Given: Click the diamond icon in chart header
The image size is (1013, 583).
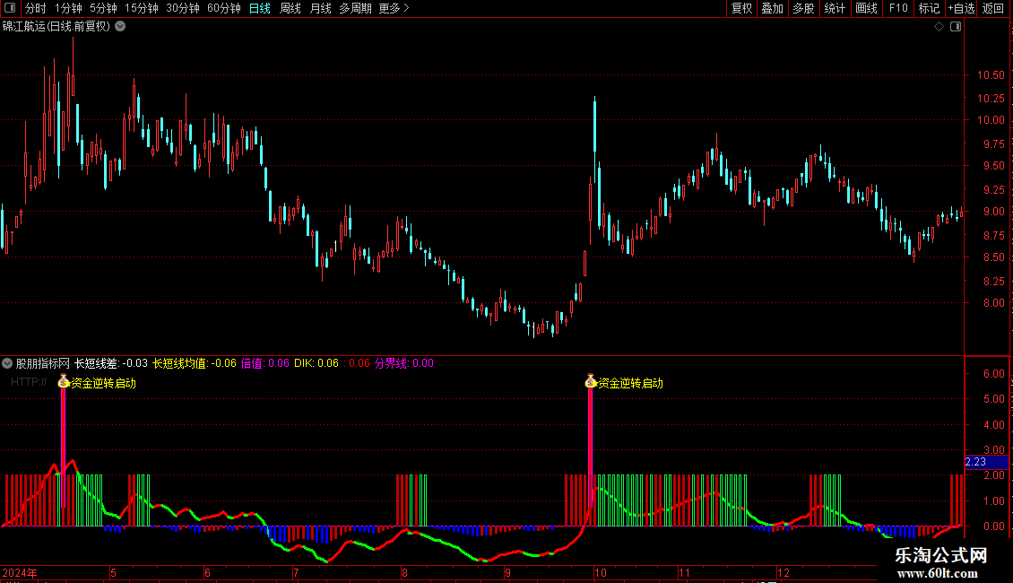Looking at the screenshot, I should (x=939, y=27).
